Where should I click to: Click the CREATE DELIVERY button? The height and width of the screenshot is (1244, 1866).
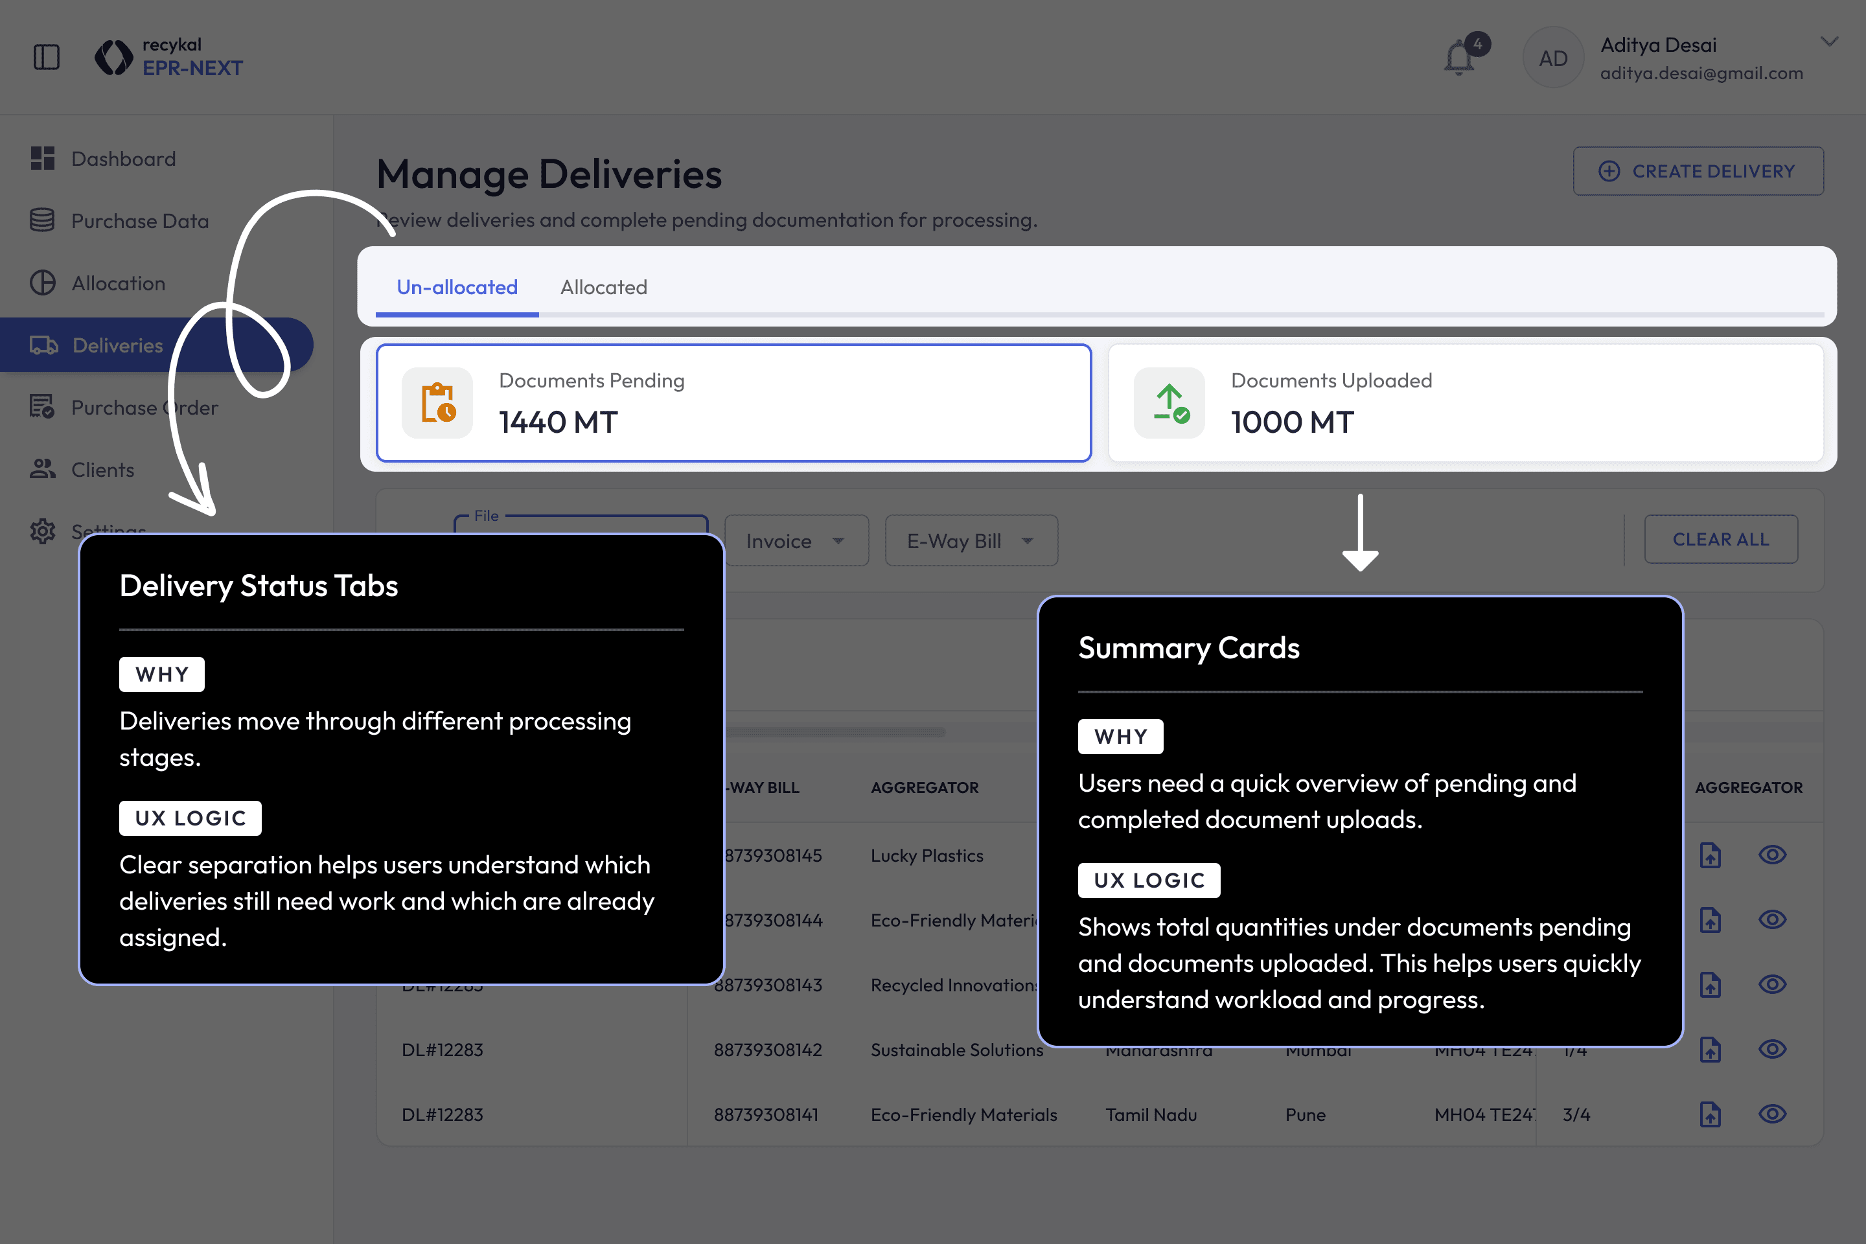1698,171
